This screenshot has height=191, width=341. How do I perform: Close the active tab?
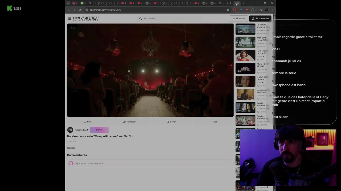[238, 3]
